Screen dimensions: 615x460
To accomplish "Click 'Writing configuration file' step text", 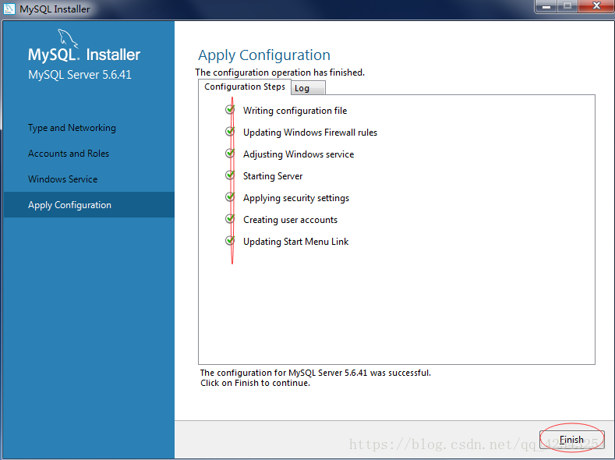I will click(295, 111).
